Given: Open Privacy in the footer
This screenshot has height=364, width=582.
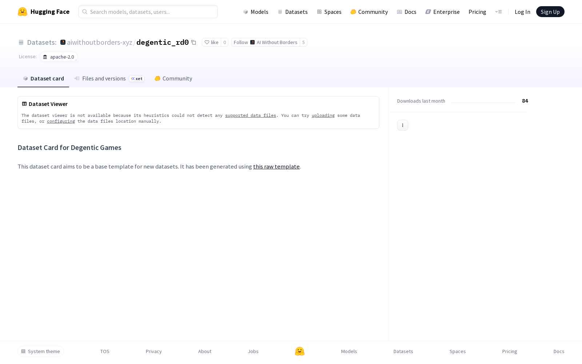Looking at the screenshot, I should click(154, 351).
